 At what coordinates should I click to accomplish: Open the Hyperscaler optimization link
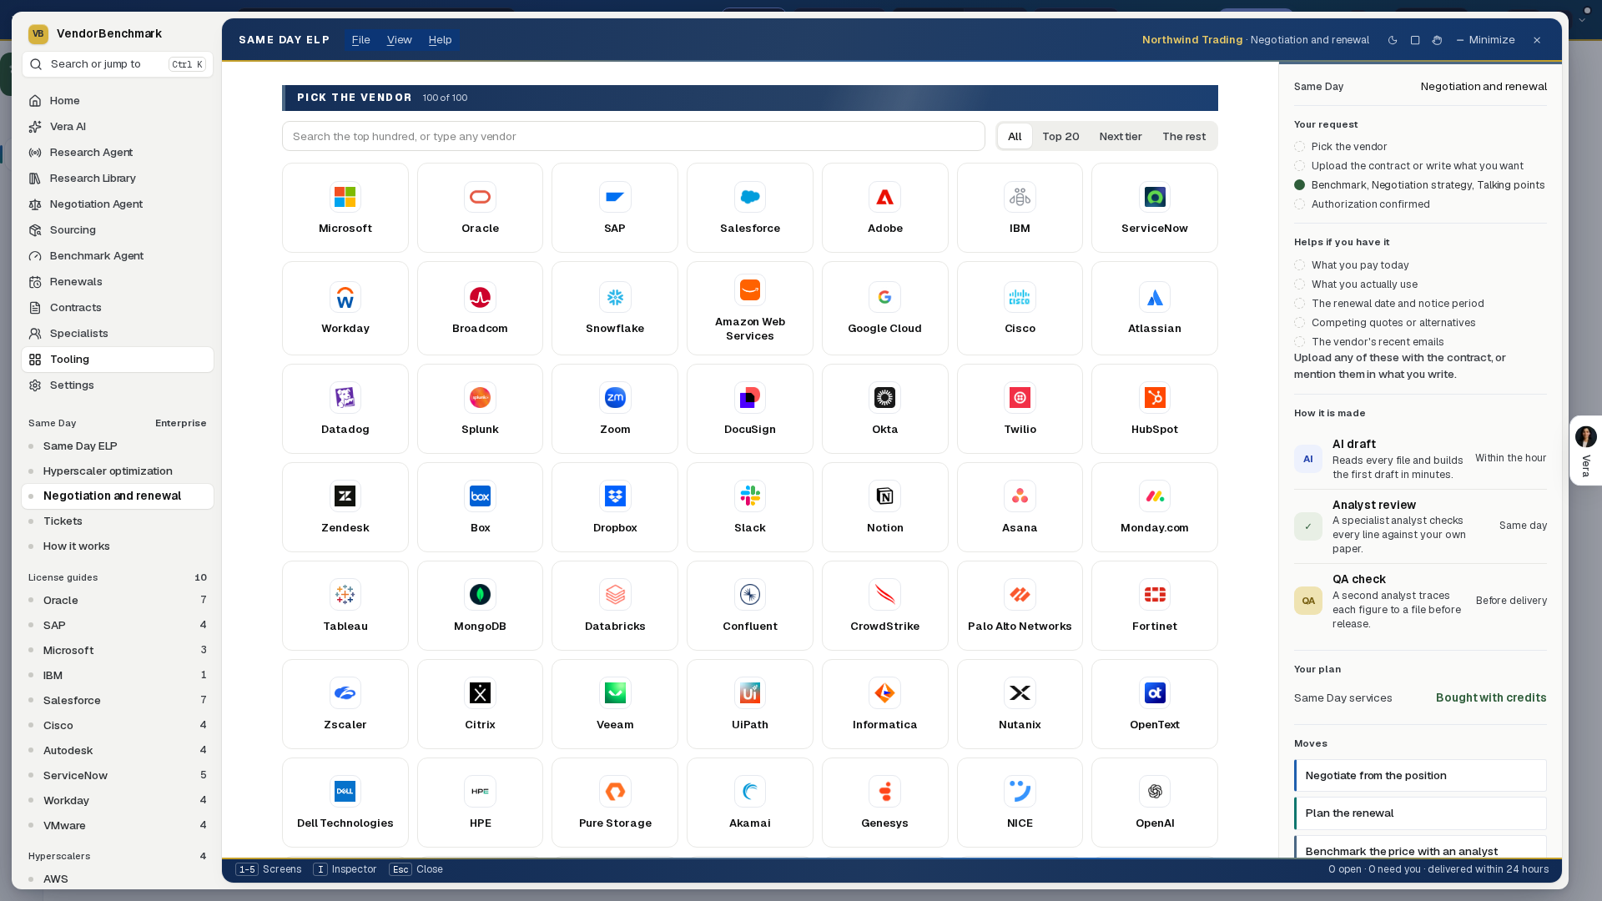(117, 471)
